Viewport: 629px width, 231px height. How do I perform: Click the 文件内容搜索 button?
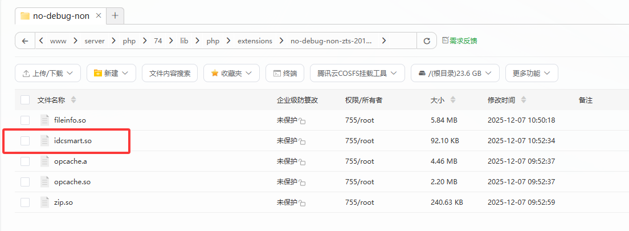pos(170,73)
